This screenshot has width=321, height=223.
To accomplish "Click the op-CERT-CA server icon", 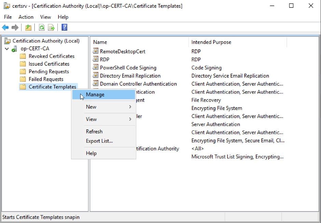I will click(14, 49).
